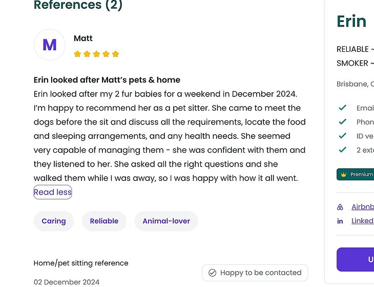Click the LinkedIn logo icon
The height and width of the screenshot is (287, 374).
(x=340, y=221)
